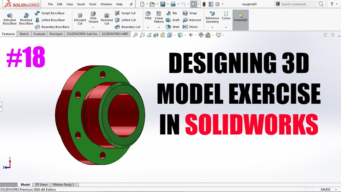Choose the Lofted Boss/Base tool

pos(50,20)
